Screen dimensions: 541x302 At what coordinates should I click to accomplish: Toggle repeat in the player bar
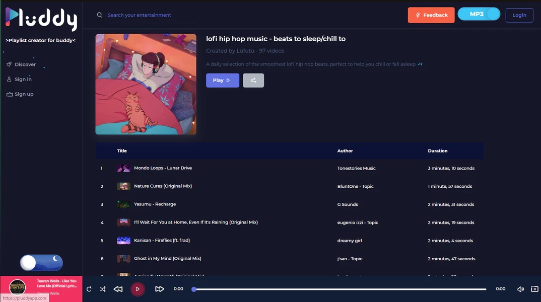point(89,289)
